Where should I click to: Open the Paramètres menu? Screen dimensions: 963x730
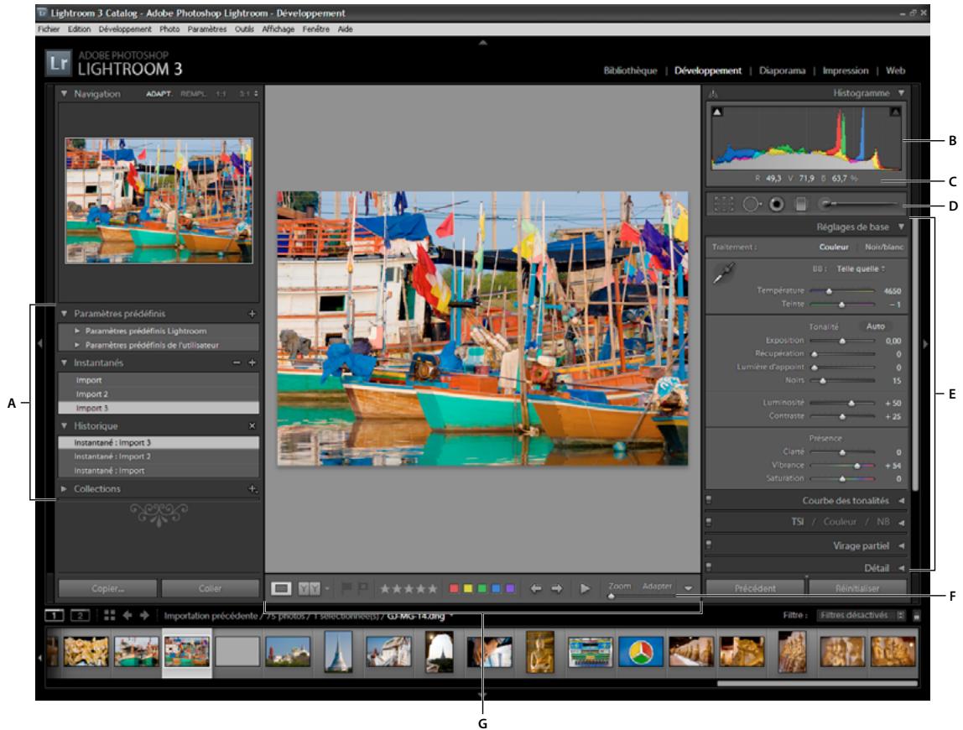(x=207, y=29)
